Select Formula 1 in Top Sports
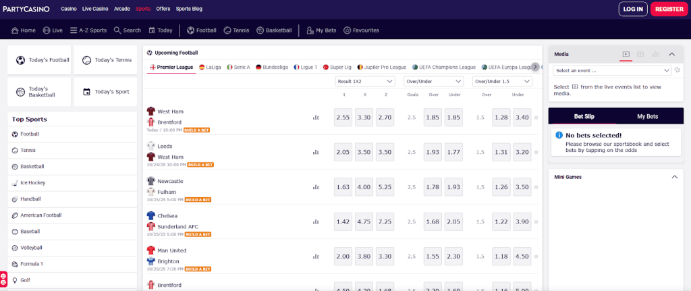This screenshot has height=291, width=691. pos(72,264)
